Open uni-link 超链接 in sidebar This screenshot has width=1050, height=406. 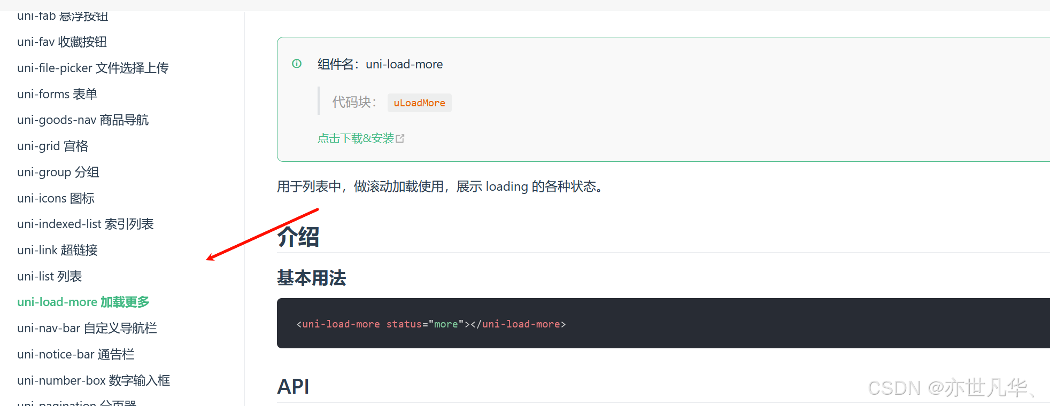point(57,250)
